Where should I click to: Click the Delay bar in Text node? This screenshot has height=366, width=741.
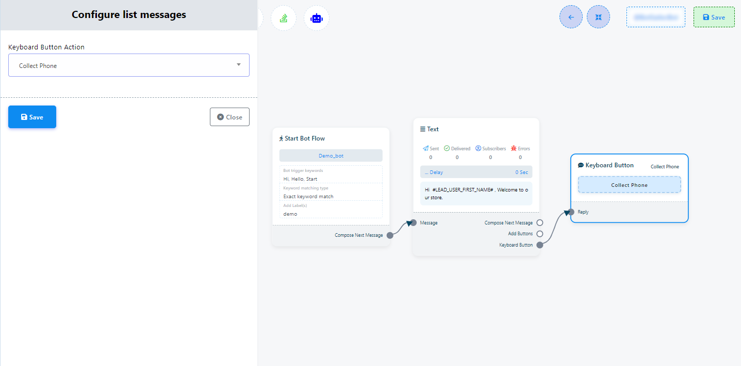[x=476, y=172]
